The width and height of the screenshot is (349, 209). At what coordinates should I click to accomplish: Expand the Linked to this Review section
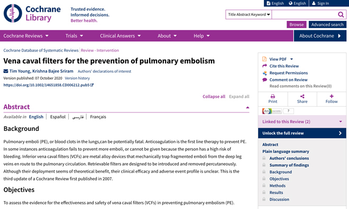[x=302, y=122]
